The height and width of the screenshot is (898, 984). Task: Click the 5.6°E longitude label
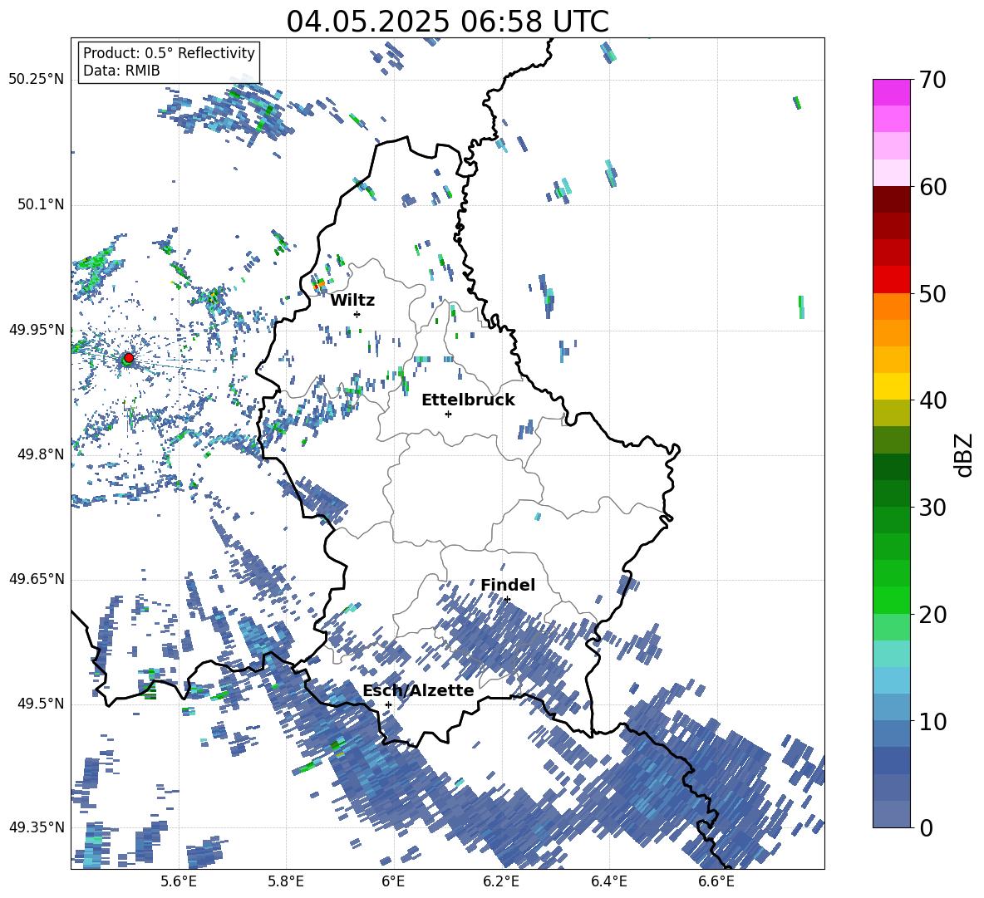tap(179, 881)
